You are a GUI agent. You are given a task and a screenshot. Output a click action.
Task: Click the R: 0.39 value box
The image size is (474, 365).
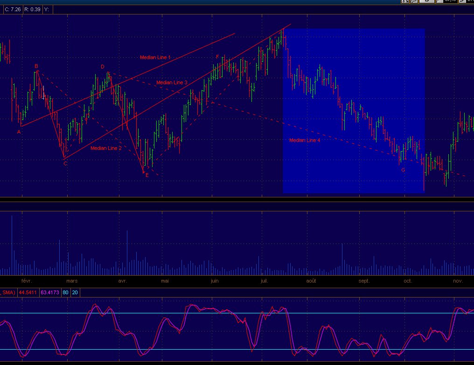[x=32, y=9]
